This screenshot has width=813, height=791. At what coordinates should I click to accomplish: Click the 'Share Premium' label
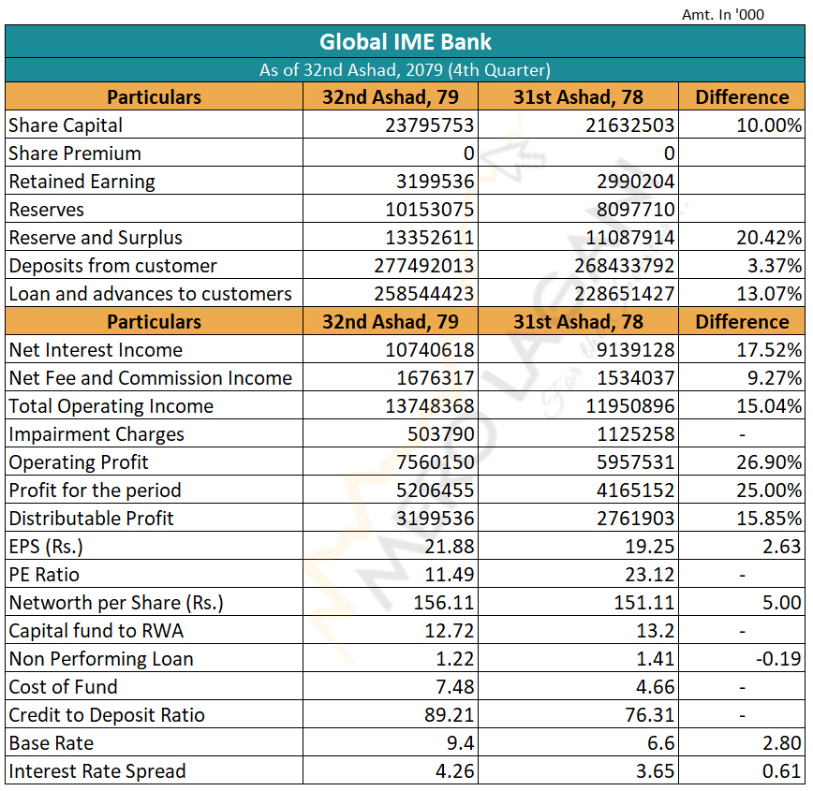coord(75,154)
